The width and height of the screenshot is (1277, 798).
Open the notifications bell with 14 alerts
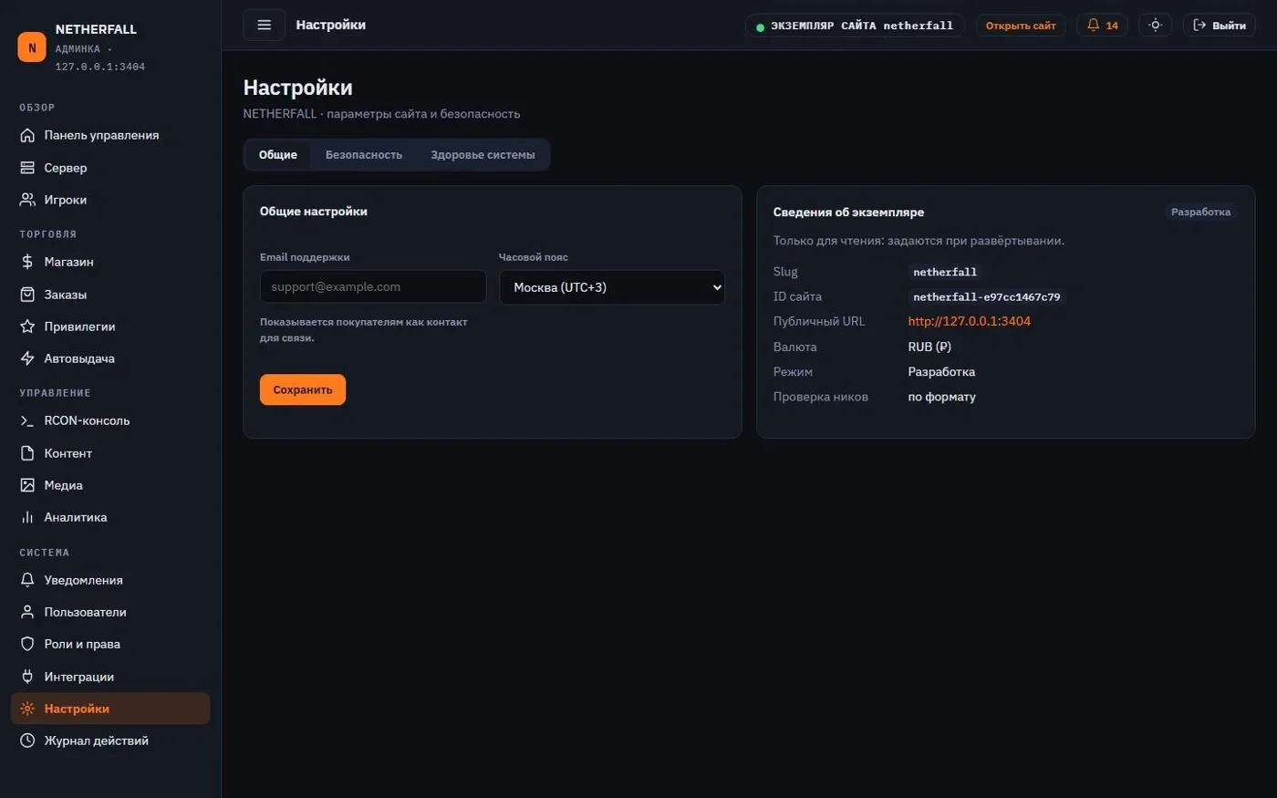click(1102, 26)
